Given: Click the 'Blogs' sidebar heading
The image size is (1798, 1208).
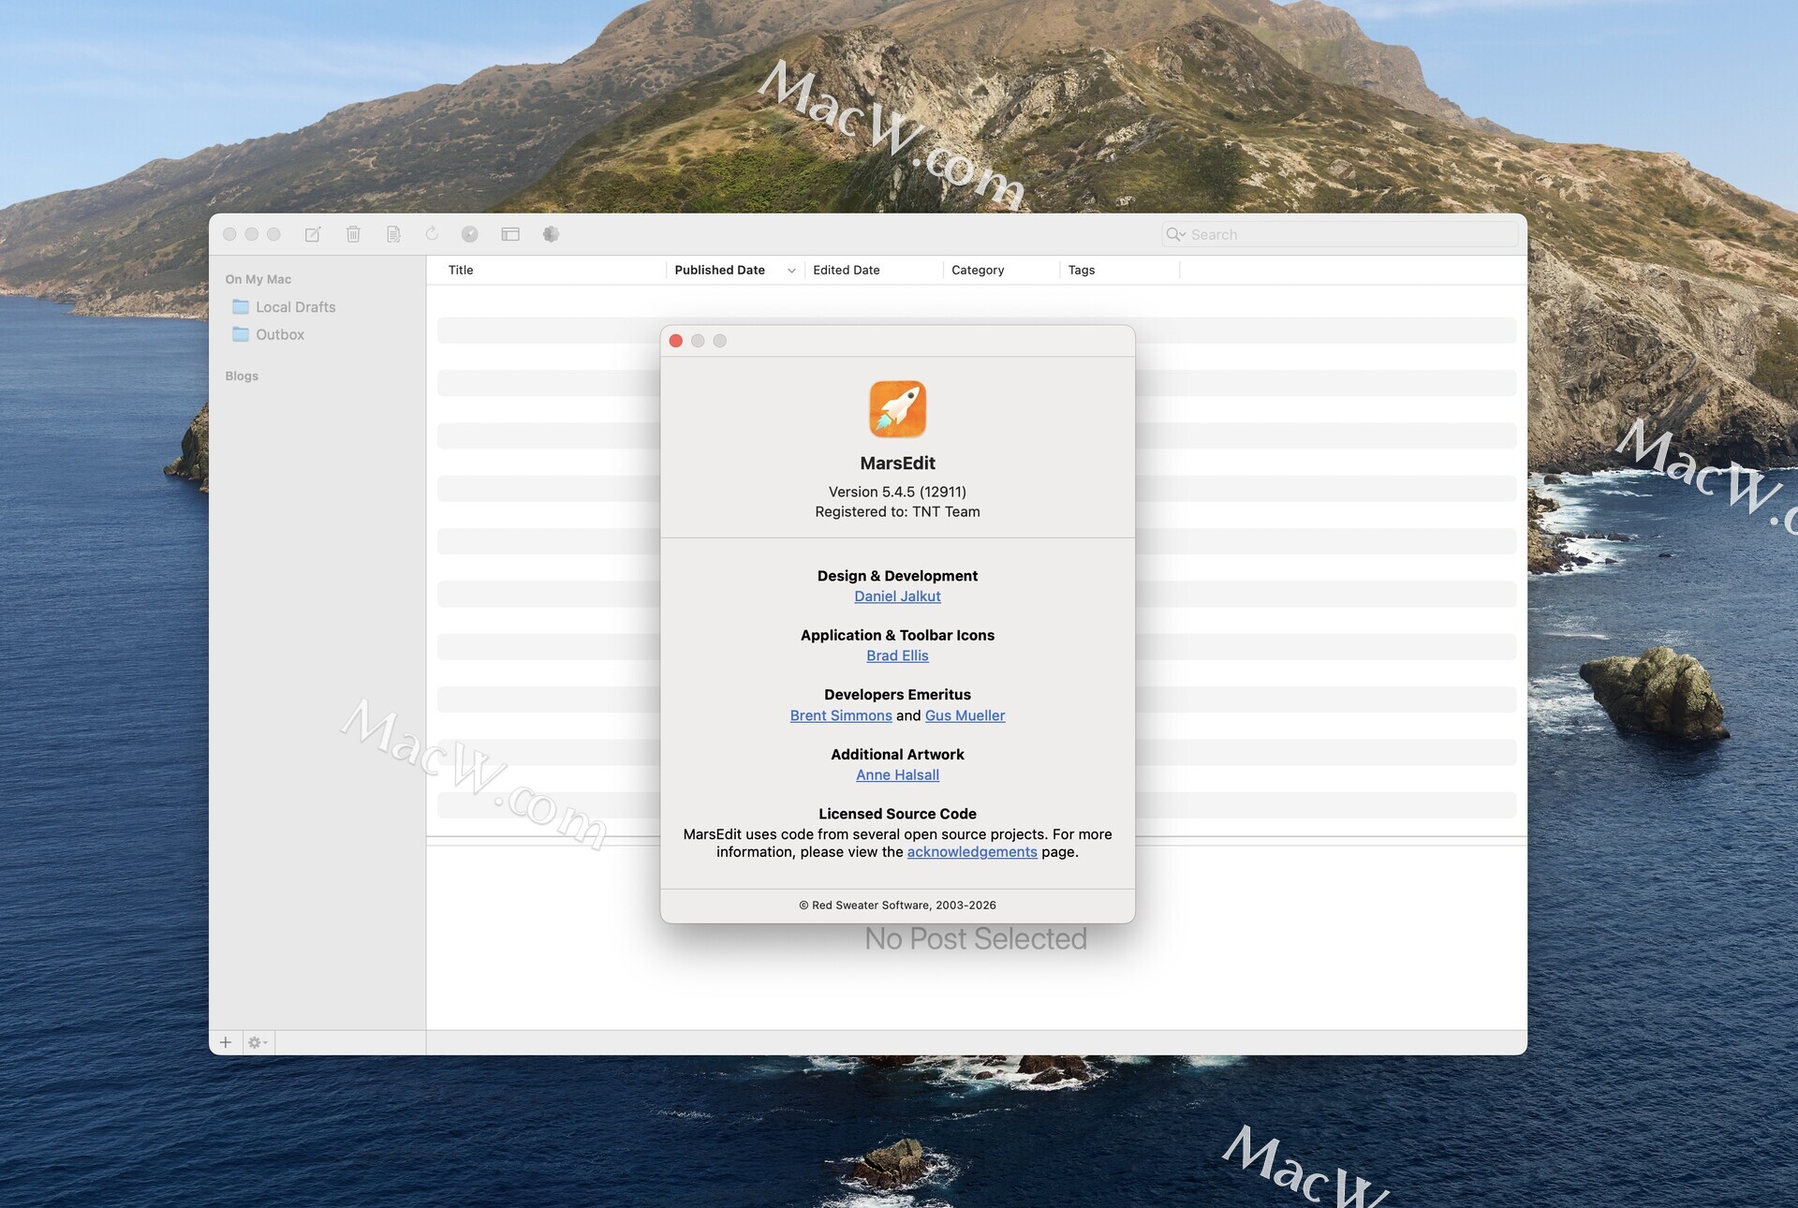Looking at the screenshot, I should coord(242,376).
